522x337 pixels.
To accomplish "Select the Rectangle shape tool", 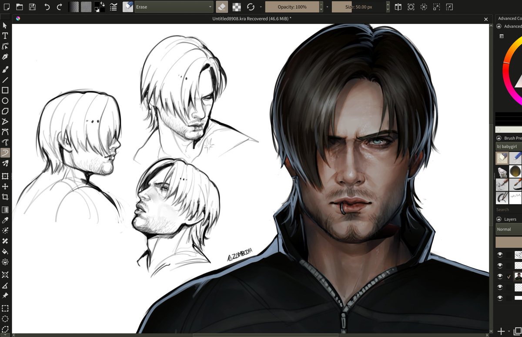I will 5,91.
